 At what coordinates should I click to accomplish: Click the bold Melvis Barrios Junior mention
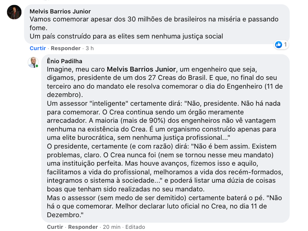pyautogui.click(x=141, y=69)
